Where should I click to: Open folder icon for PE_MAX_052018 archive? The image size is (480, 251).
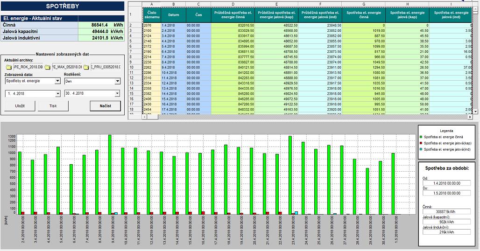point(48,67)
